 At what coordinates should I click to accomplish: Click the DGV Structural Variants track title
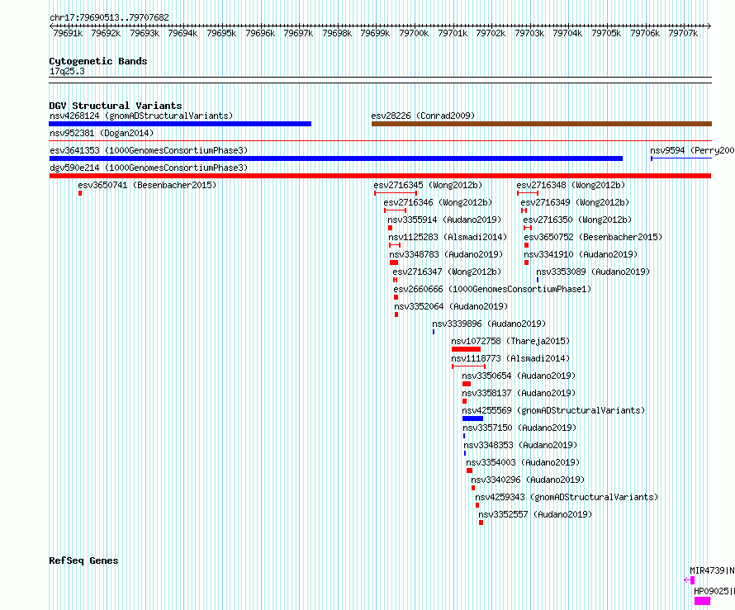pyautogui.click(x=116, y=106)
